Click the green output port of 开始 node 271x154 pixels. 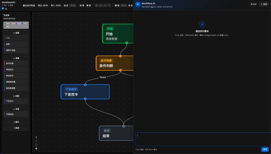[127, 43]
